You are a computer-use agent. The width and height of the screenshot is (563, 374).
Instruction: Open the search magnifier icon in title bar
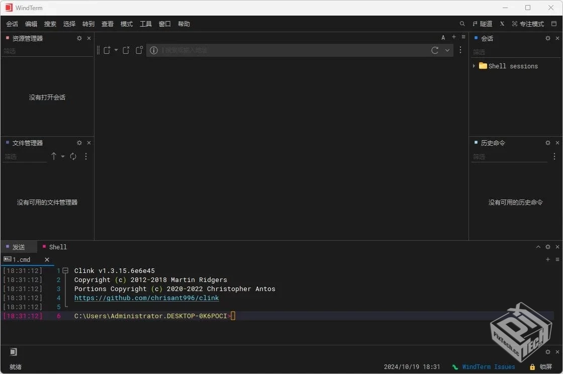tap(462, 24)
